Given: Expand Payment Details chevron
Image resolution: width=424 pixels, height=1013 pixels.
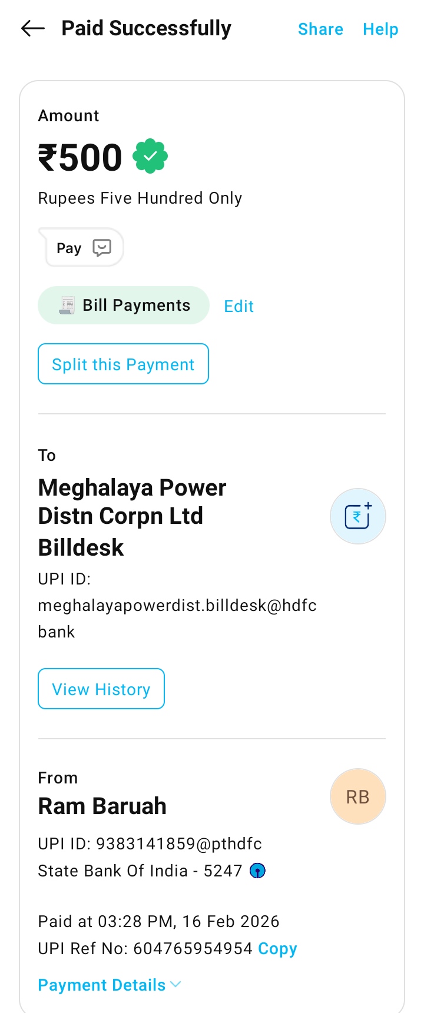Looking at the screenshot, I should [x=175, y=984].
